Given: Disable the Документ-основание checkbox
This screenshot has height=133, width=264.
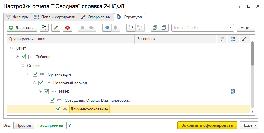Looking at the screenshot, I should 58,109.
